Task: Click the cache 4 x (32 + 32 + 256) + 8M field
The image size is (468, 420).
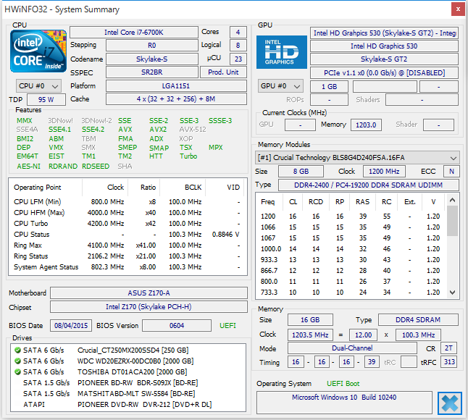Action: click(176, 99)
